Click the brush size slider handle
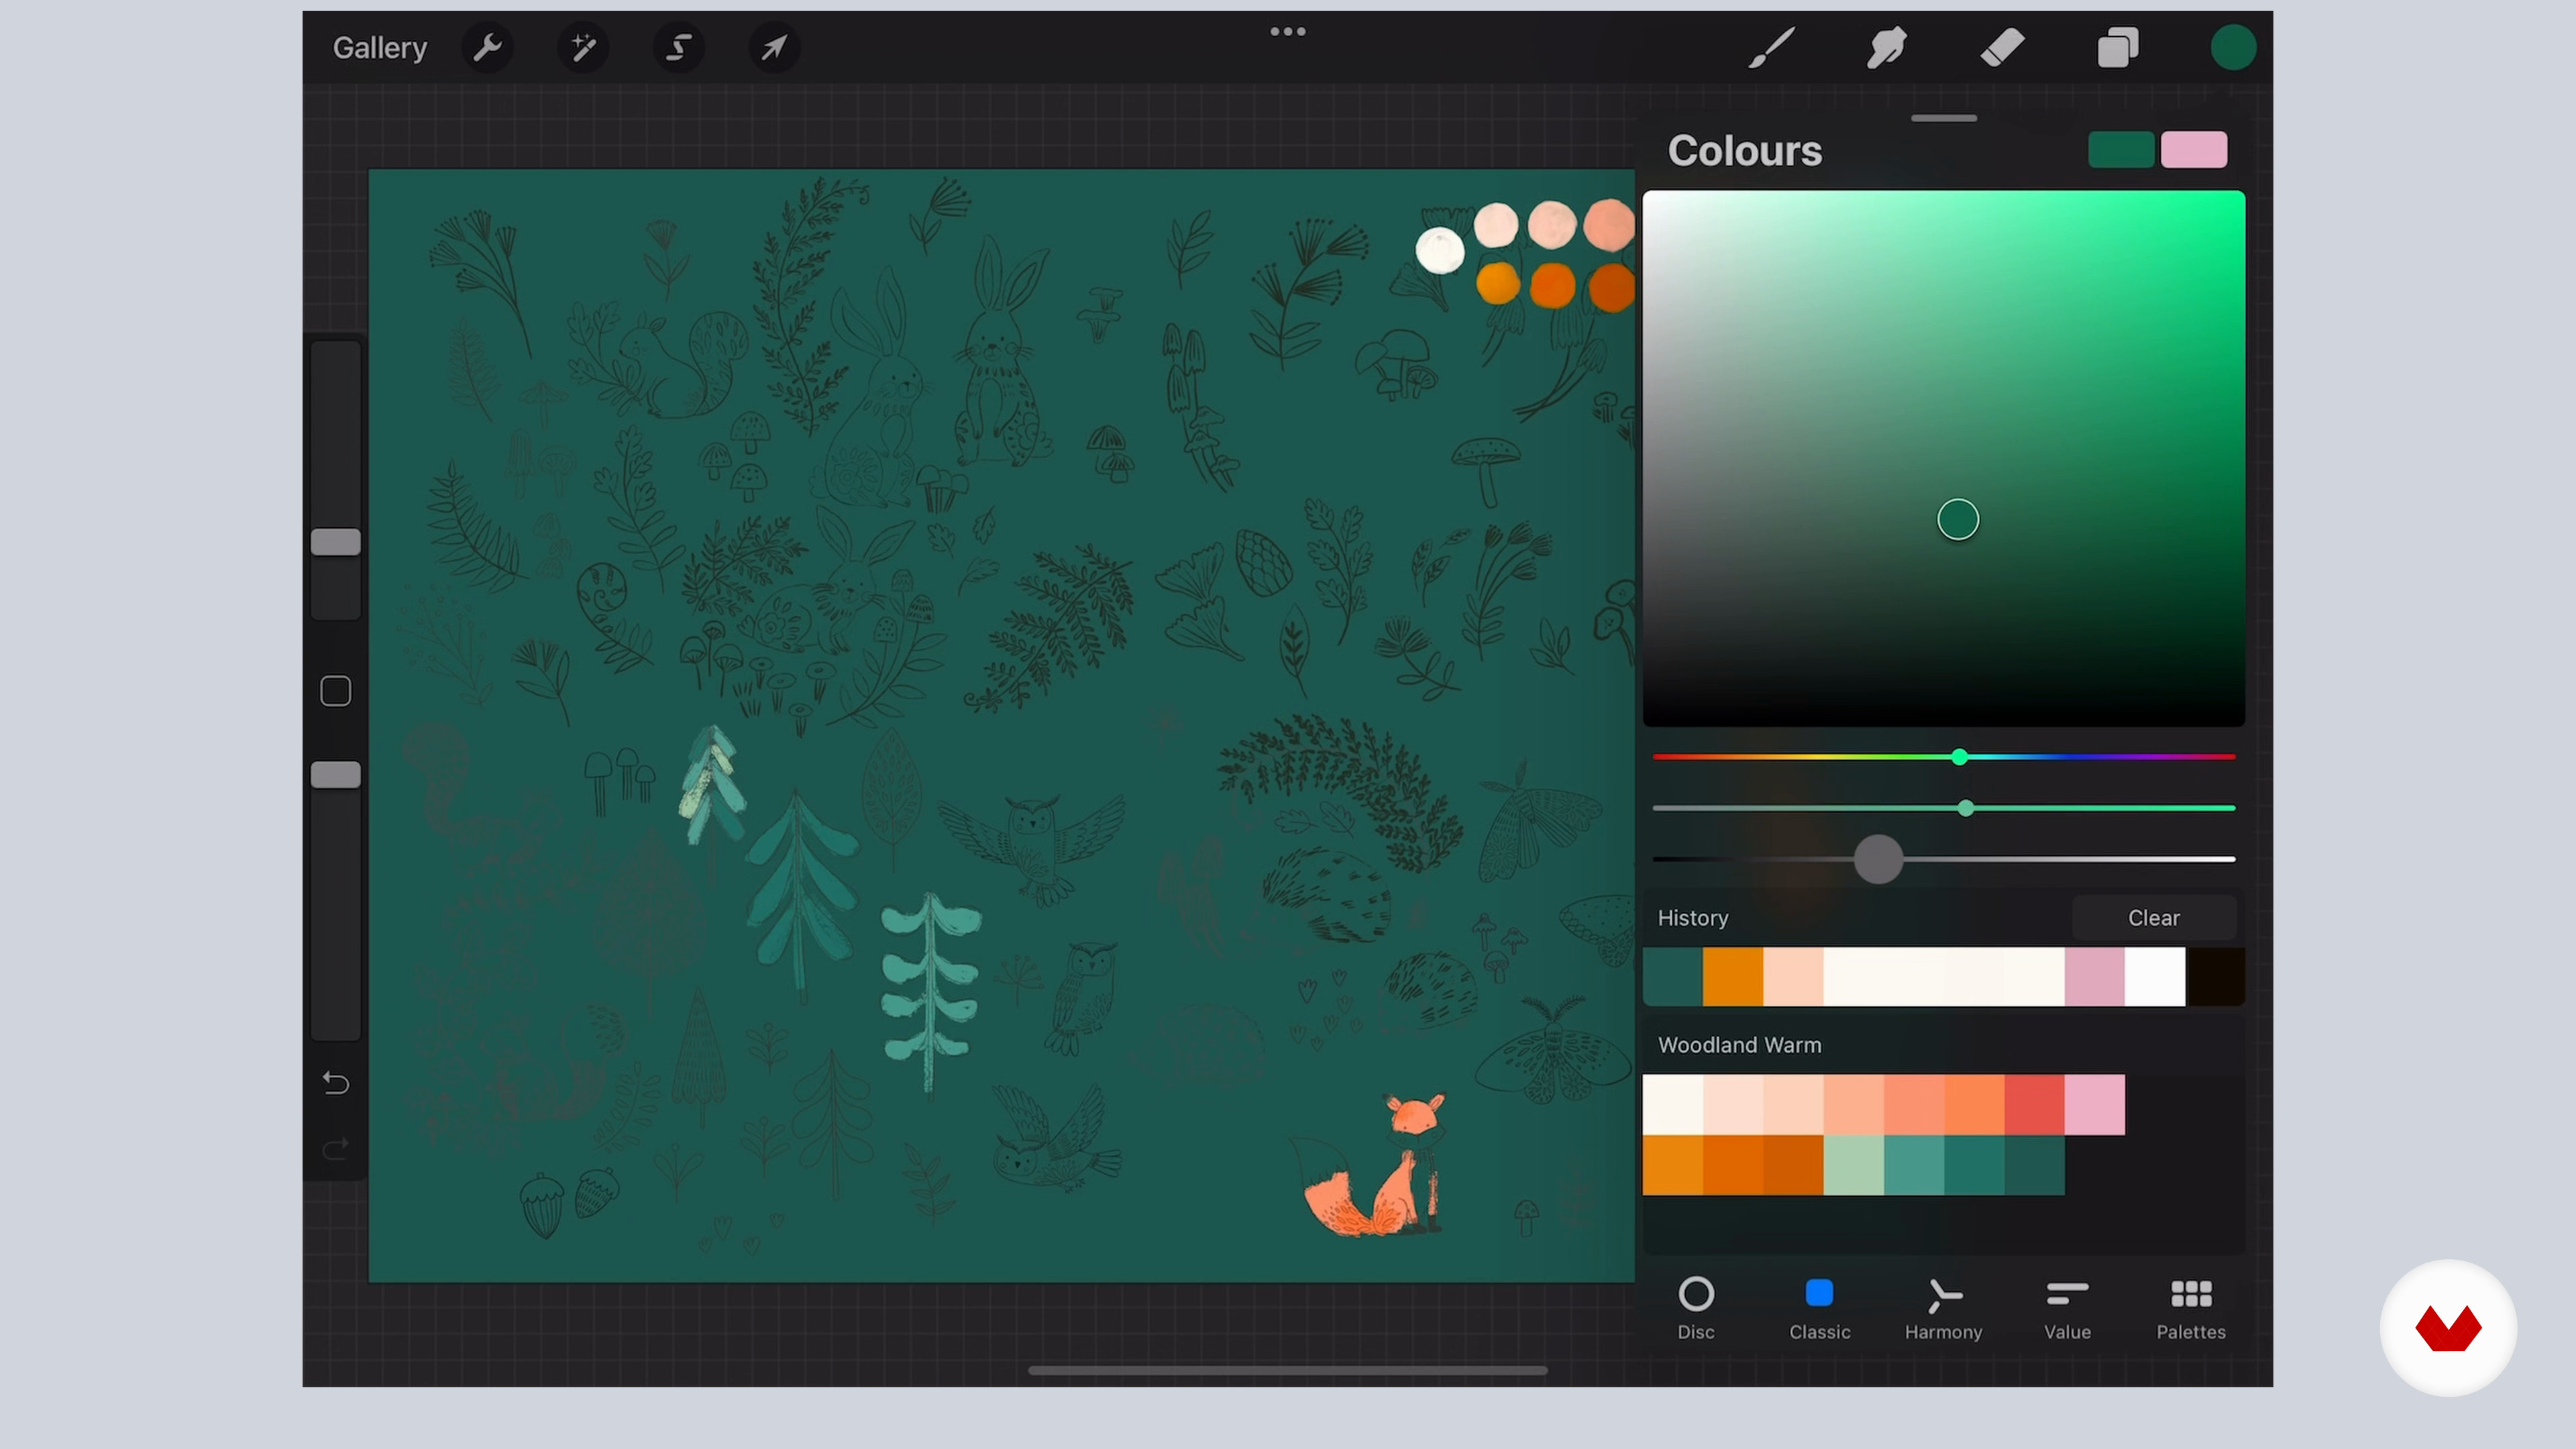The image size is (2576, 1449). pos(335,542)
